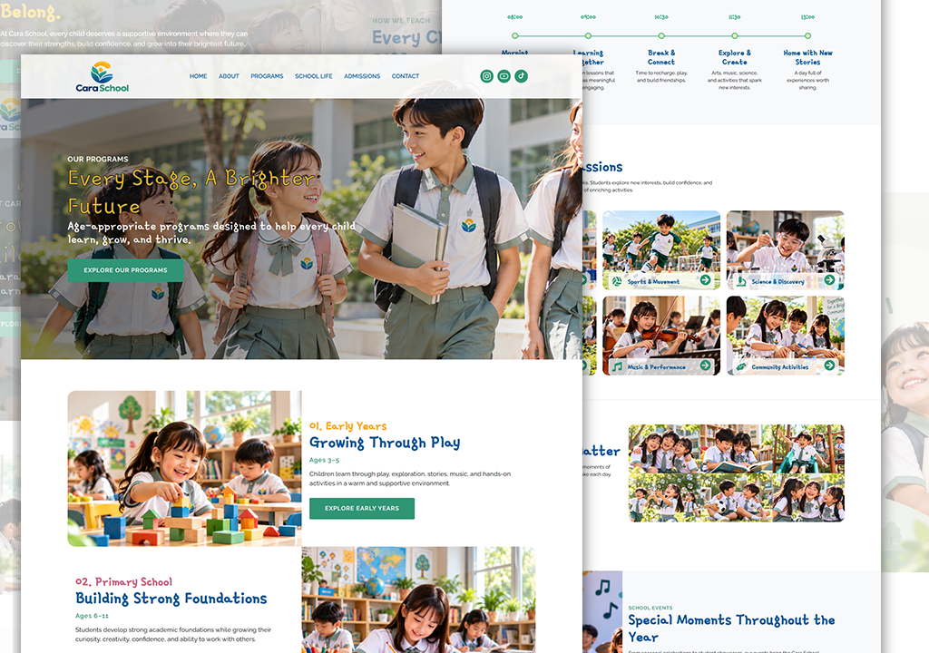Open the ADMISSIONS nav item
929x653 pixels.
pos(362,76)
